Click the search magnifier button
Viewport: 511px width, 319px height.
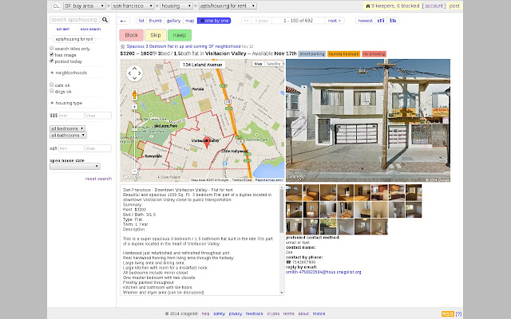105,20
